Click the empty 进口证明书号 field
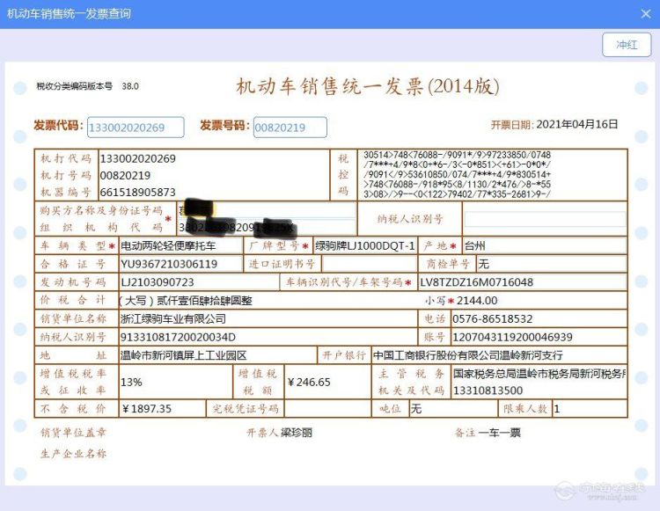 [x=369, y=264]
